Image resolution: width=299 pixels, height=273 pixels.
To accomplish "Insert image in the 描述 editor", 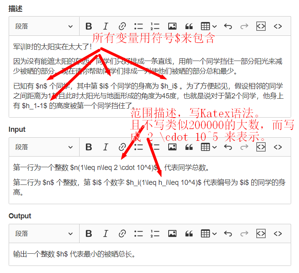I will [x=172, y=26].
